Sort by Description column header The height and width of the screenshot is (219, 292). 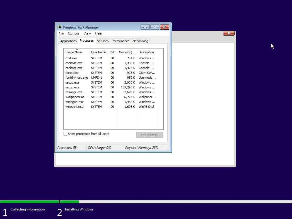tap(147, 52)
